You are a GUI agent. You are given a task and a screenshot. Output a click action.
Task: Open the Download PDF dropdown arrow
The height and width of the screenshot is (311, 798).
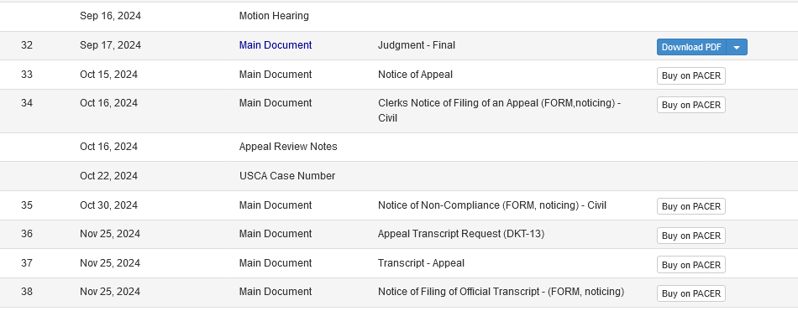tap(737, 47)
